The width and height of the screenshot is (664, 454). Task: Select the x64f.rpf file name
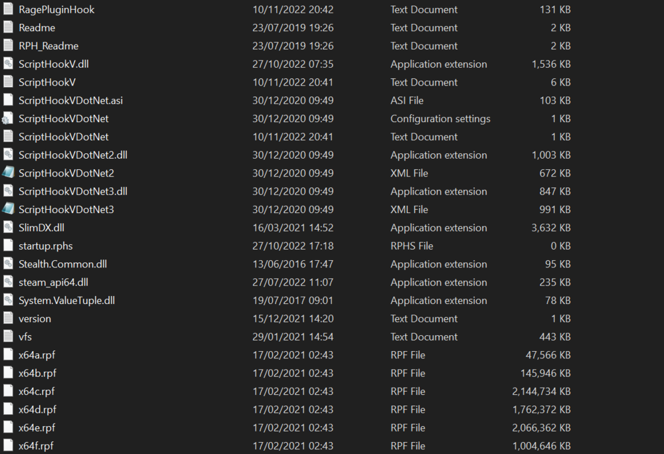[x=36, y=446]
